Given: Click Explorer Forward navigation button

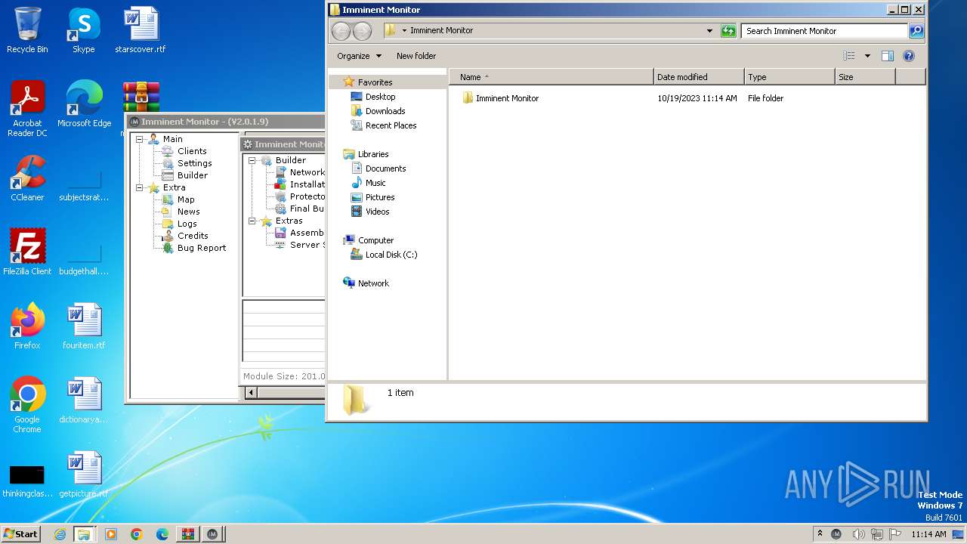Looking at the screenshot, I should (x=363, y=31).
